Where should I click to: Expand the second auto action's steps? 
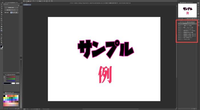pos(182,27)
